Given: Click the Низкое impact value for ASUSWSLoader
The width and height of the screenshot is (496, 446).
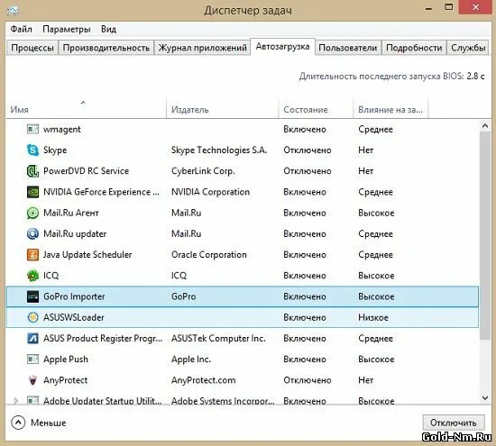Looking at the screenshot, I should coord(373,317).
